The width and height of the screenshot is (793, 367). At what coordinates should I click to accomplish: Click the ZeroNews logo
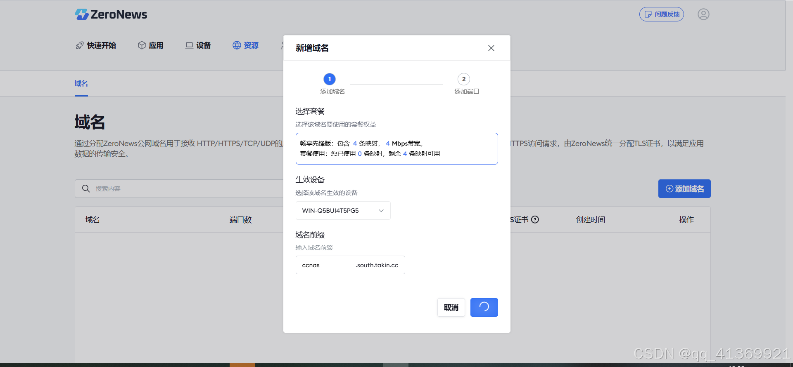click(111, 14)
